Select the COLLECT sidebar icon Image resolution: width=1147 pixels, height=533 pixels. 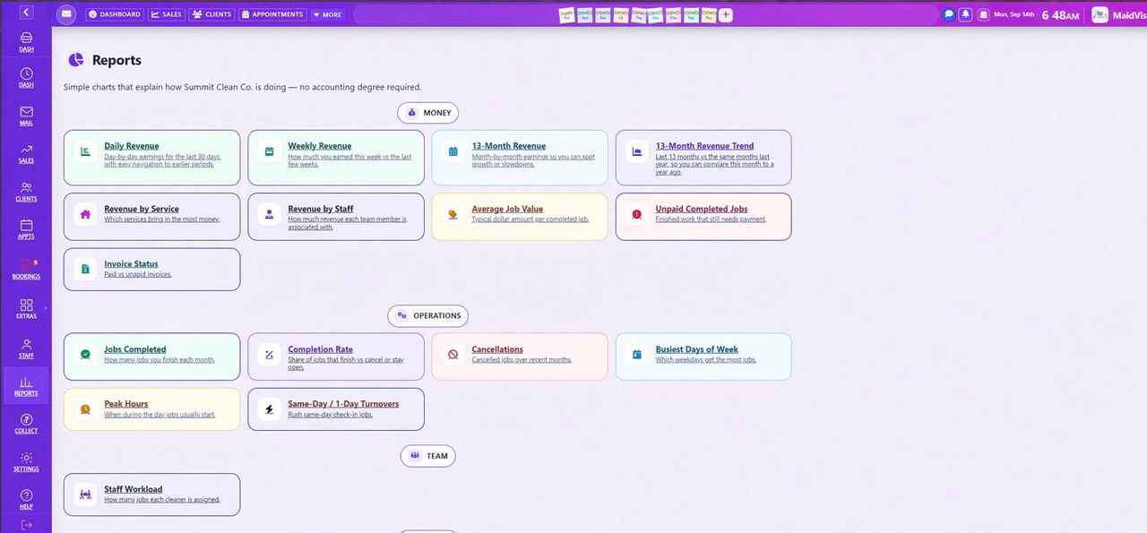tap(26, 424)
